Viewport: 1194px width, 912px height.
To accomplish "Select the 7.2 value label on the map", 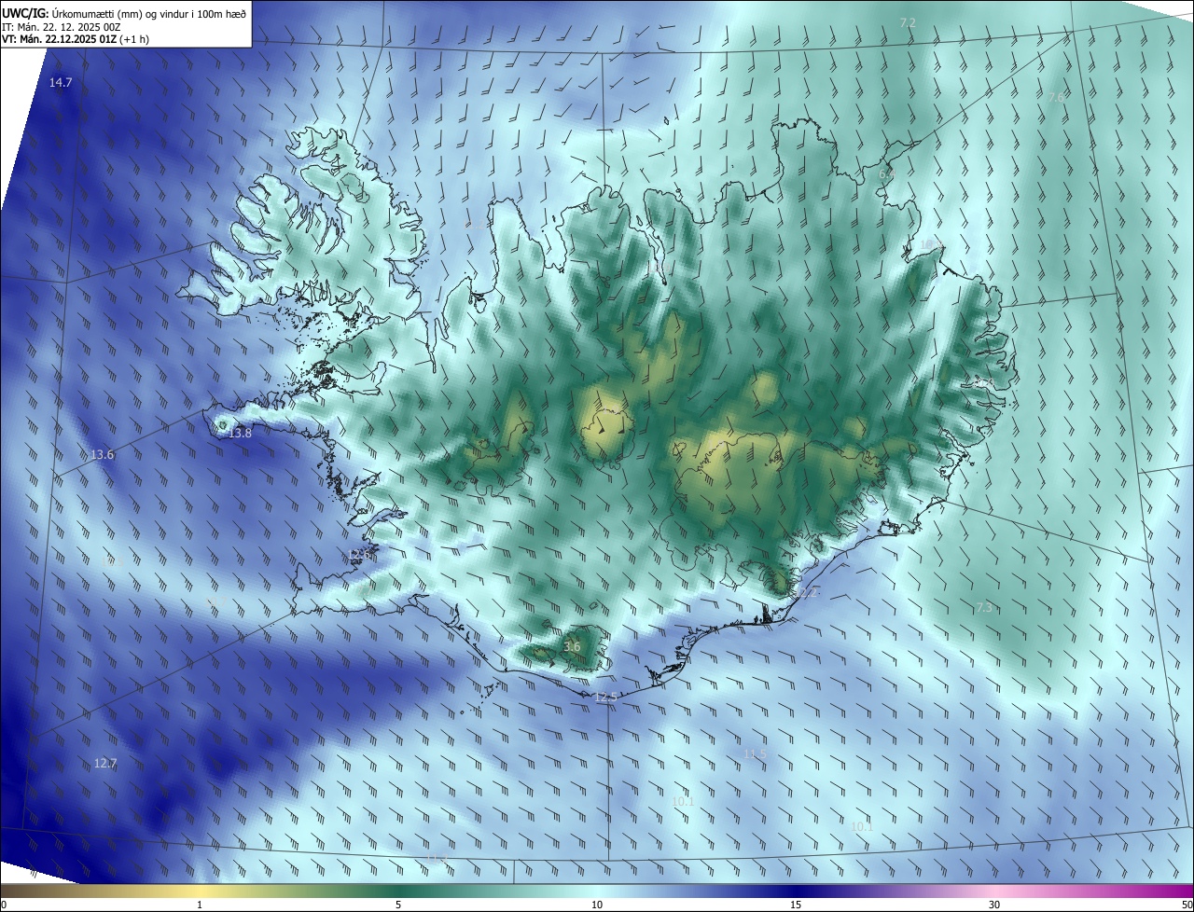I will click(908, 22).
